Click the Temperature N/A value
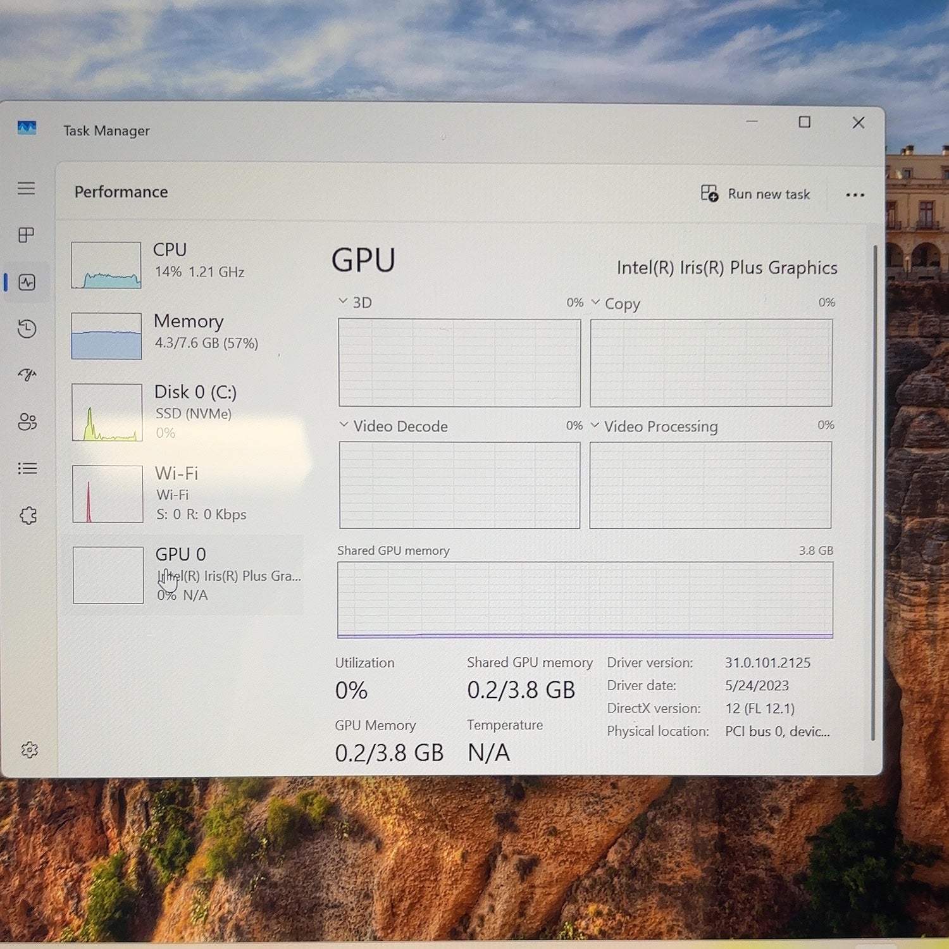This screenshot has width=949, height=949. [x=488, y=753]
